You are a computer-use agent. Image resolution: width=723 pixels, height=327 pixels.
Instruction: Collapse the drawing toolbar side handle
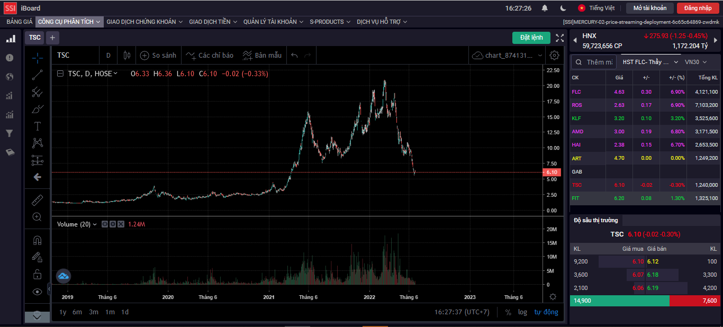coord(49,289)
